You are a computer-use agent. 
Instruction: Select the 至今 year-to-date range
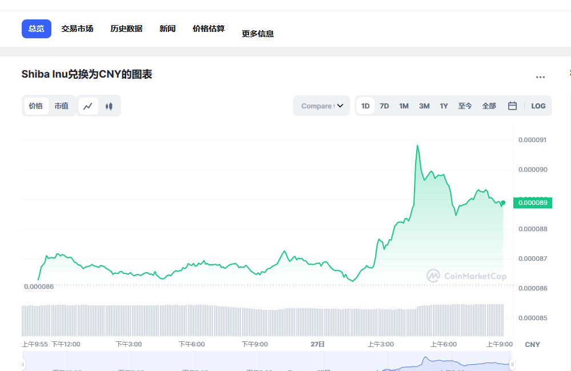click(465, 106)
